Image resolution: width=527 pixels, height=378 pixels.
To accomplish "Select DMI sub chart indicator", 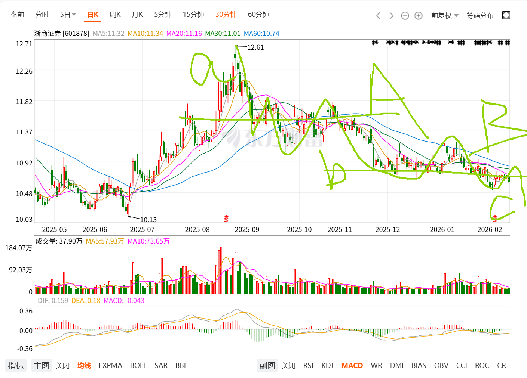I will (397, 366).
